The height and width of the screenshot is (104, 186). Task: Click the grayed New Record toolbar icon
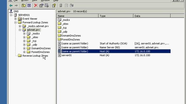66,5
